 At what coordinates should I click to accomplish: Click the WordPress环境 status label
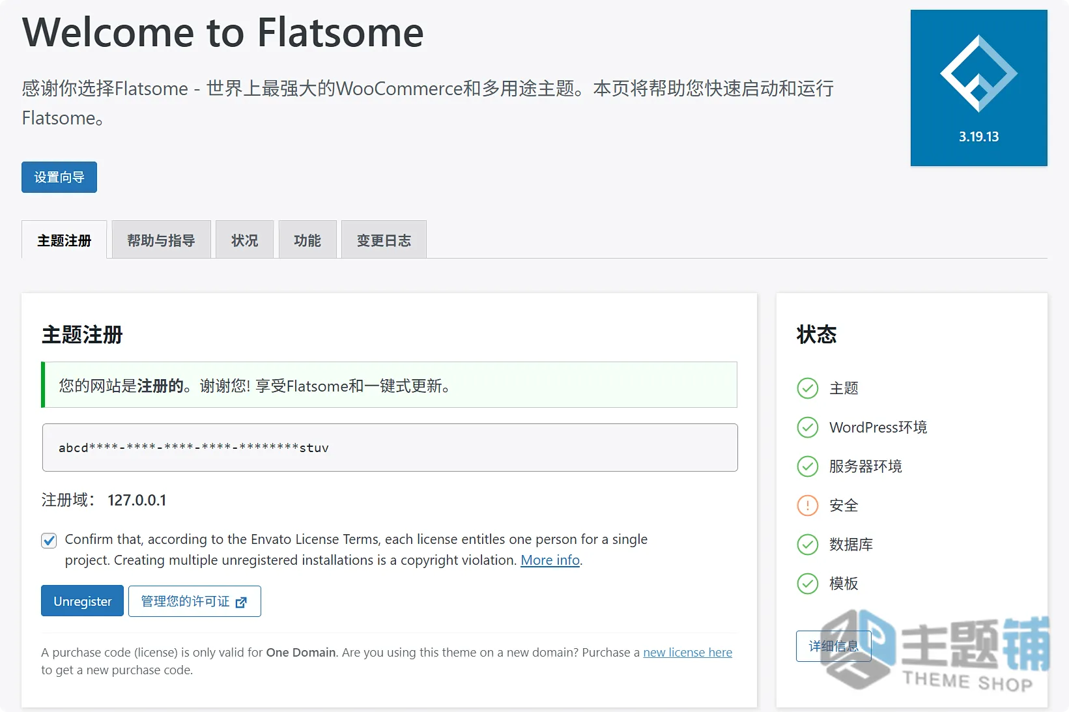pyautogui.click(x=878, y=427)
